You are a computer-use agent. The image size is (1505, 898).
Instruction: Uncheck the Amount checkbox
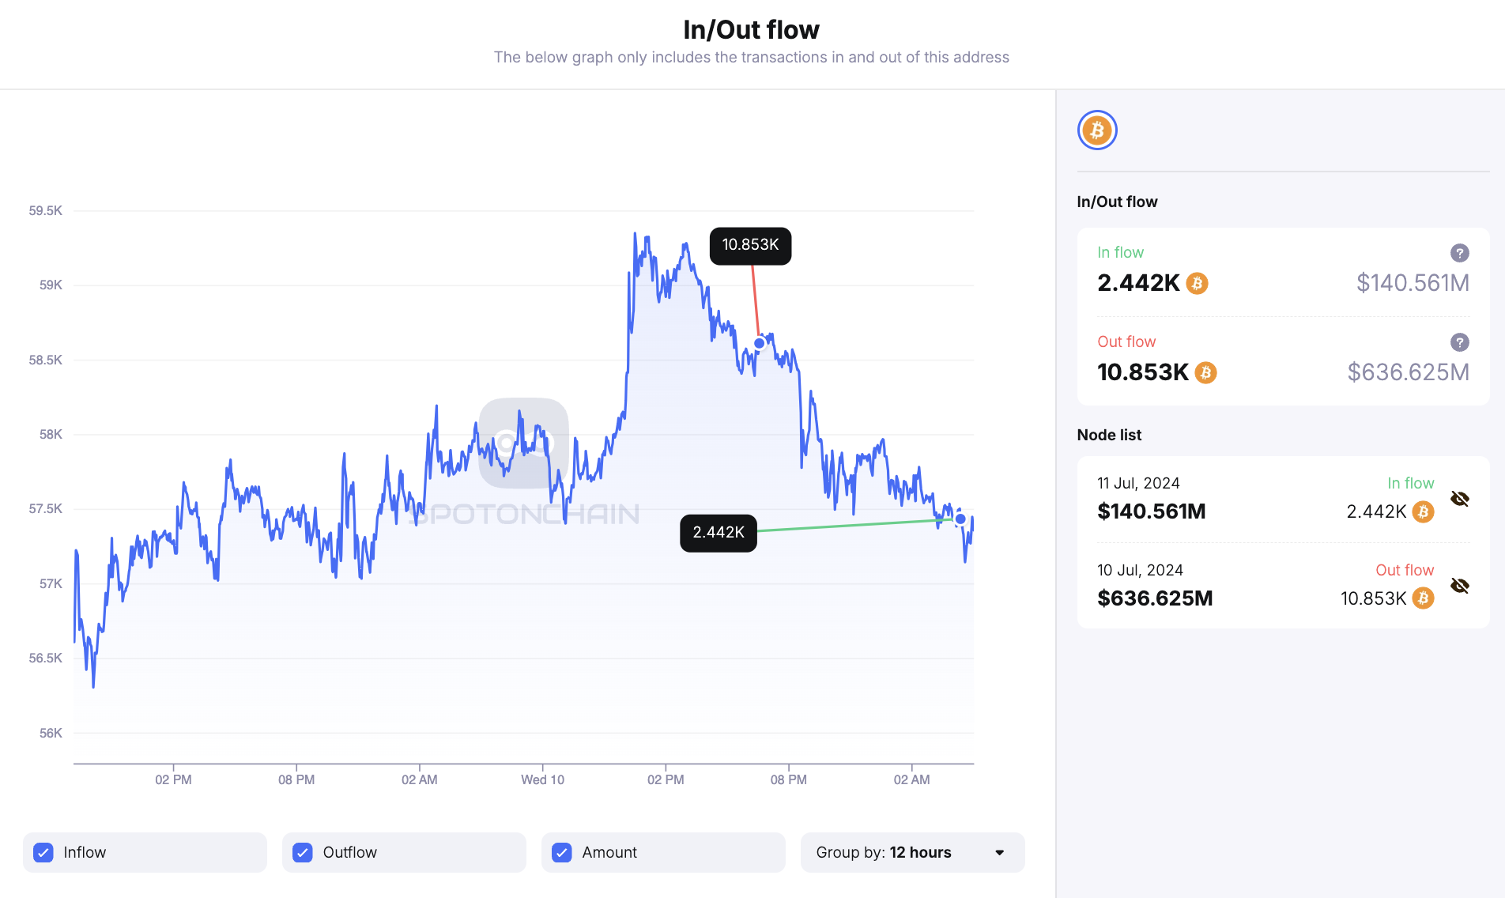[561, 852]
